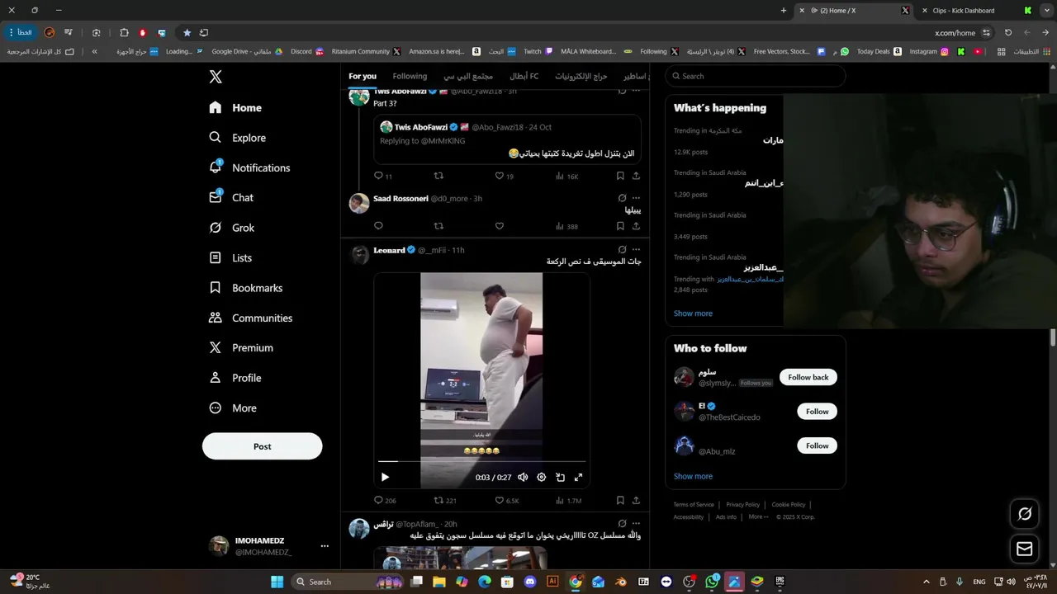Click the X logo in the sidebar
The width and height of the screenshot is (1057, 594).
click(x=216, y=77)
